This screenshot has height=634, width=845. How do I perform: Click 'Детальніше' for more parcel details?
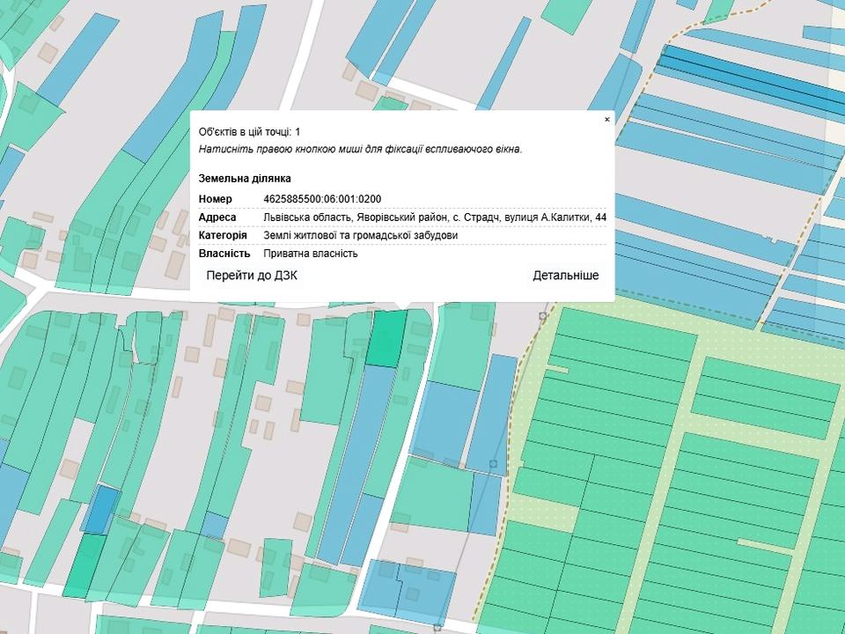[565, 276]
